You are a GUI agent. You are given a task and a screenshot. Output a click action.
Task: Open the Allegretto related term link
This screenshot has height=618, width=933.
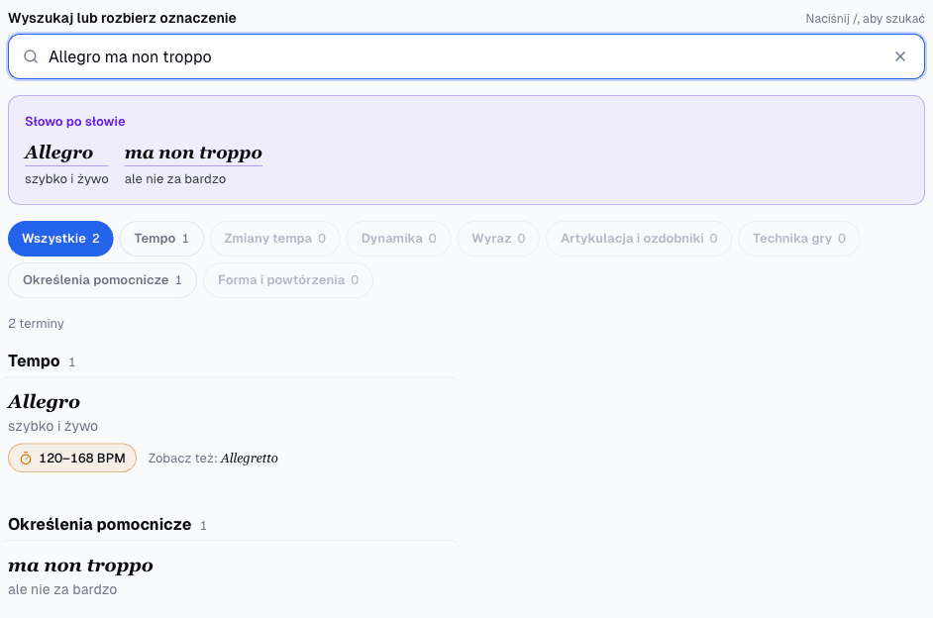pyautogui.click(x=250, y=458)
